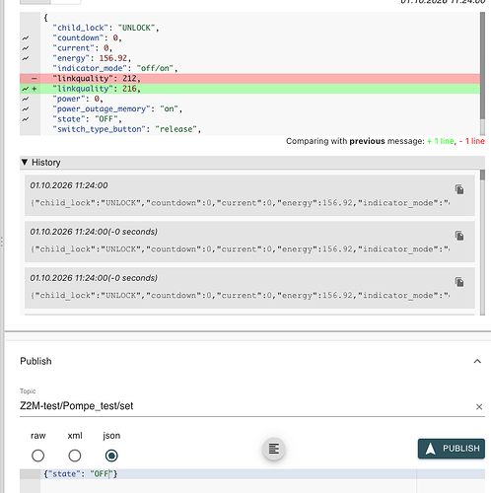The image size is (491, 493).
Task: Click the "indicator_mode": "off/on" line
Action: click(115, 68)
